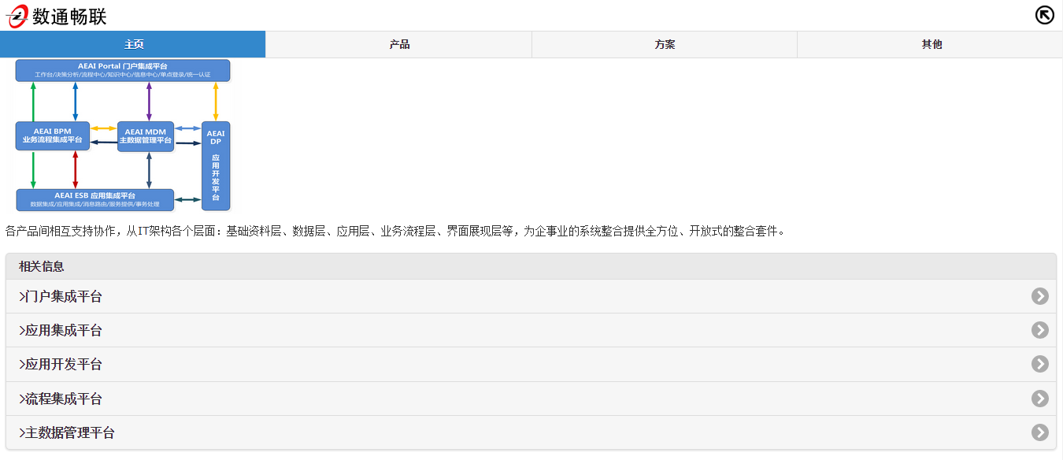Click the 数通畅联 logo icon
The height and width of the screenshot is (460, 1063).
(17, 16)
